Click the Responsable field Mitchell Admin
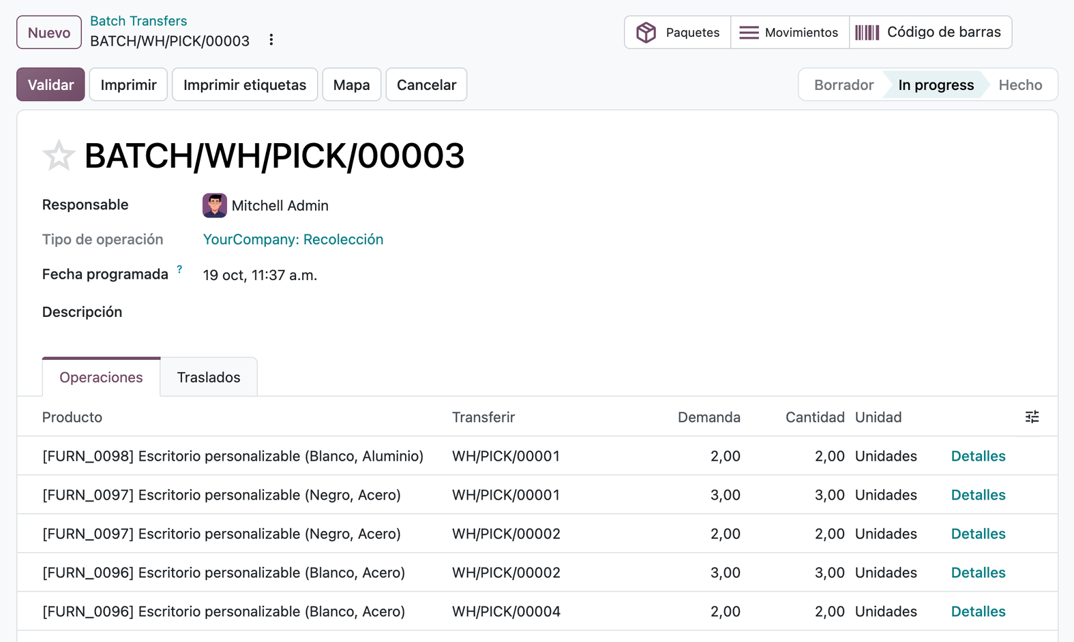 click(280, 206)
